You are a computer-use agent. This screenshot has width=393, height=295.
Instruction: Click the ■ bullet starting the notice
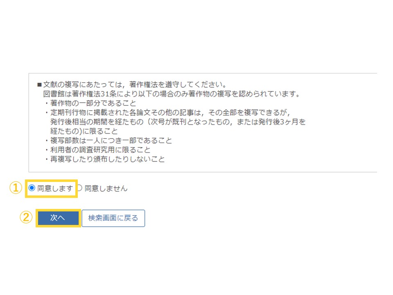39,84
